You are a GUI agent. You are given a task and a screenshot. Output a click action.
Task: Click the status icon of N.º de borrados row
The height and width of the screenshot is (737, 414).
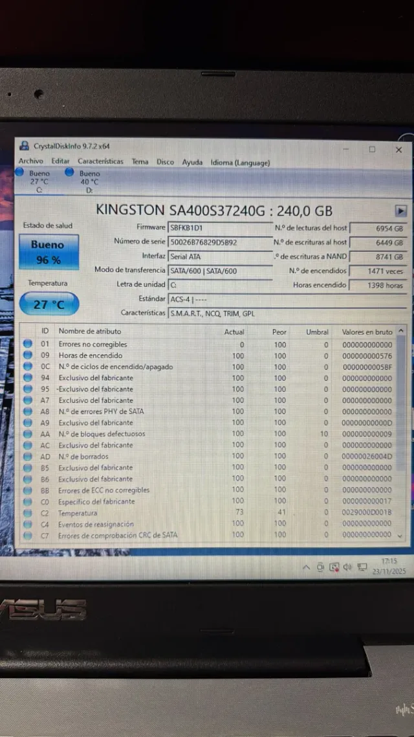click(x=28, y=456)
